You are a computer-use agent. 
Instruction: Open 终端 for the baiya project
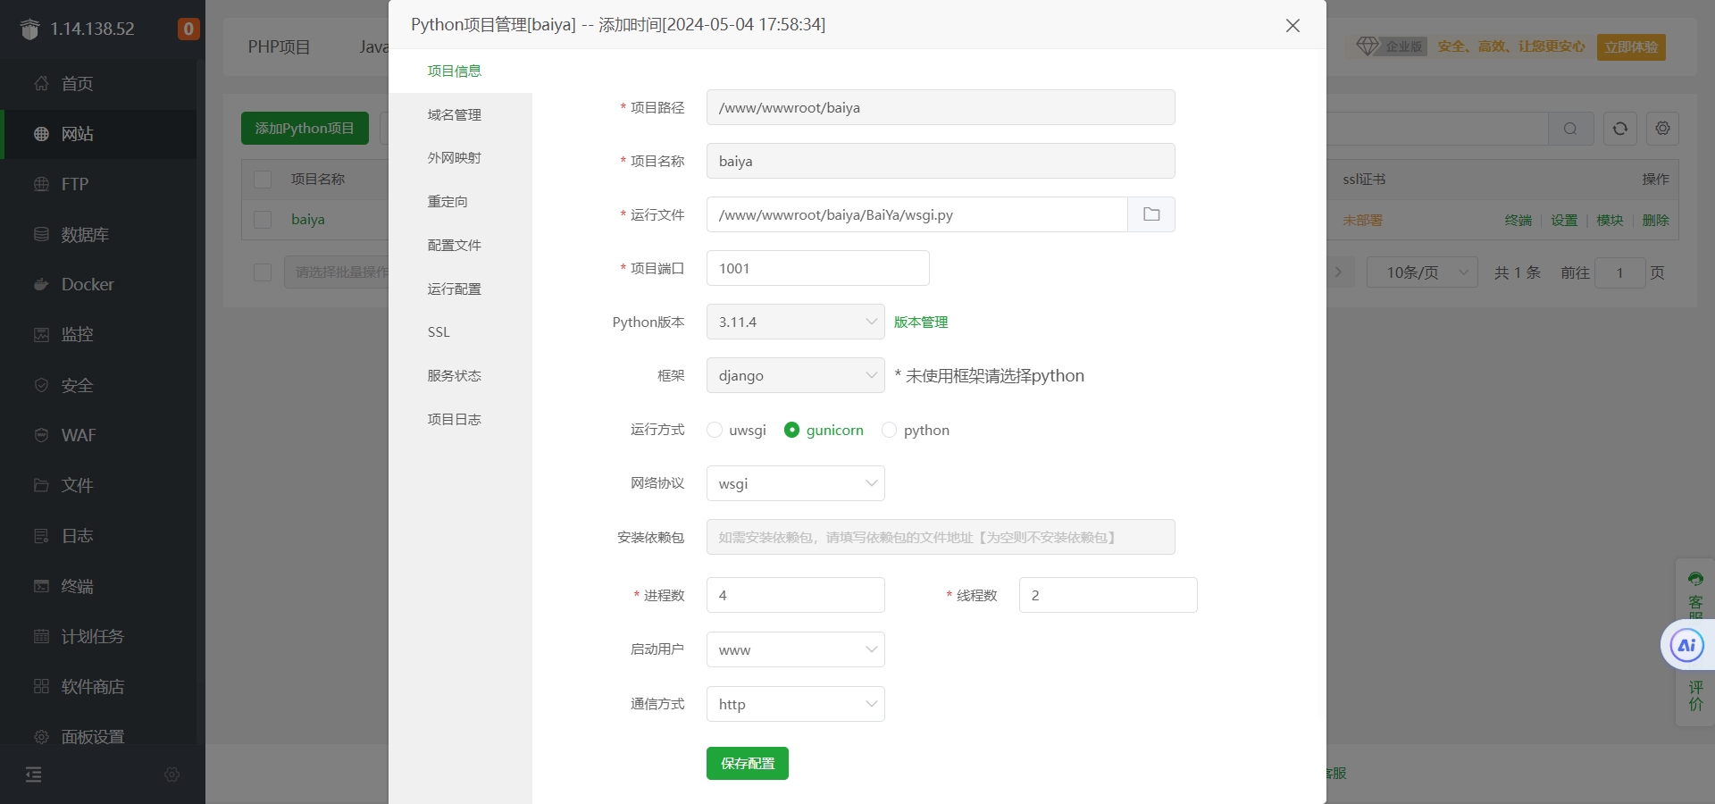coord(1518,220)
